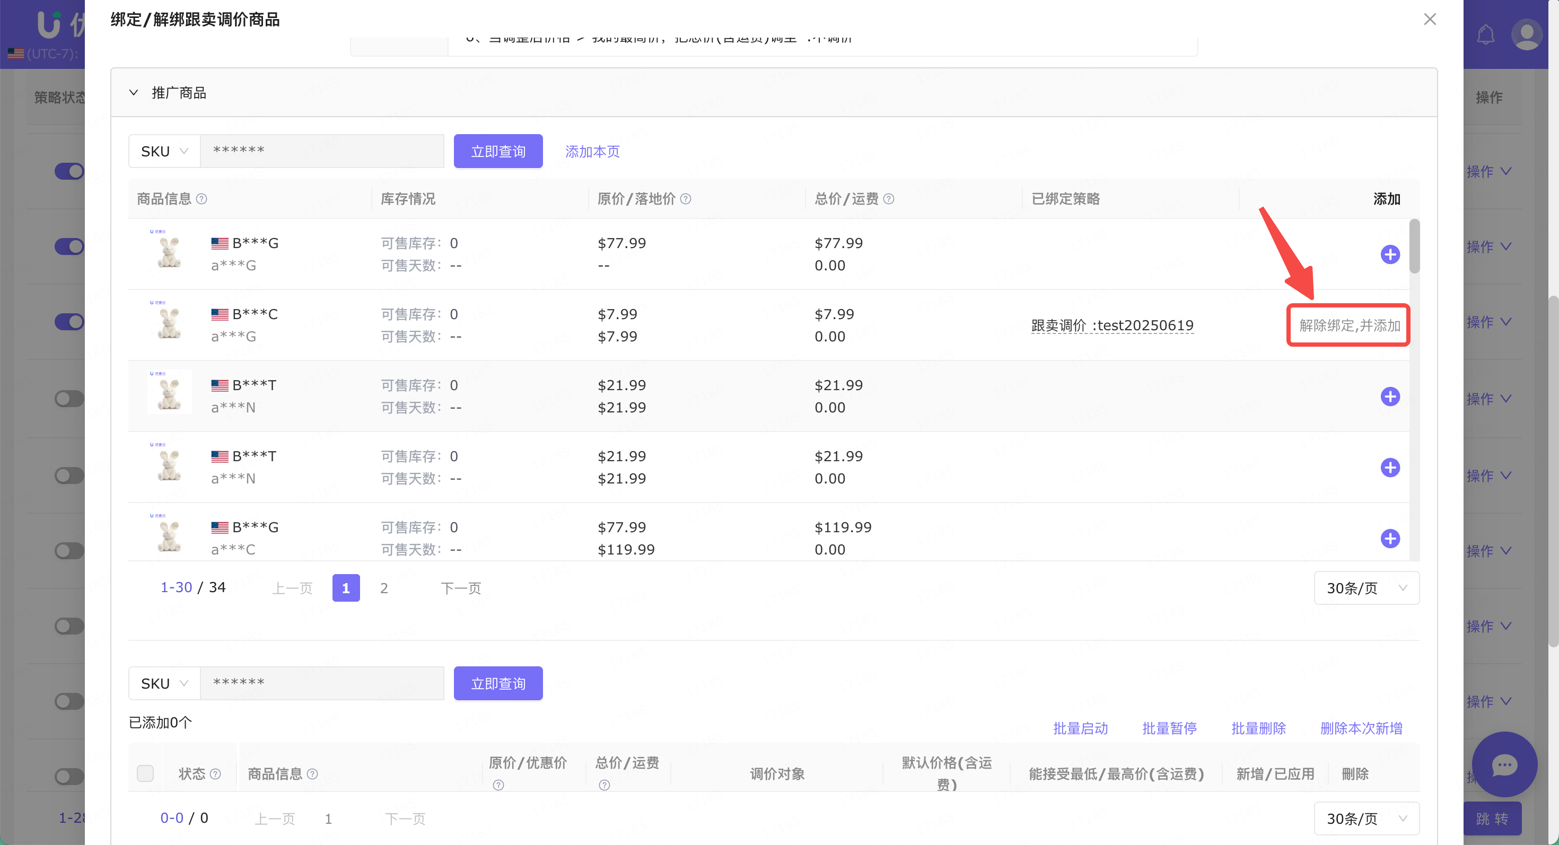
Task: Click the 添加本页 link
Action: tap(592, 151)
